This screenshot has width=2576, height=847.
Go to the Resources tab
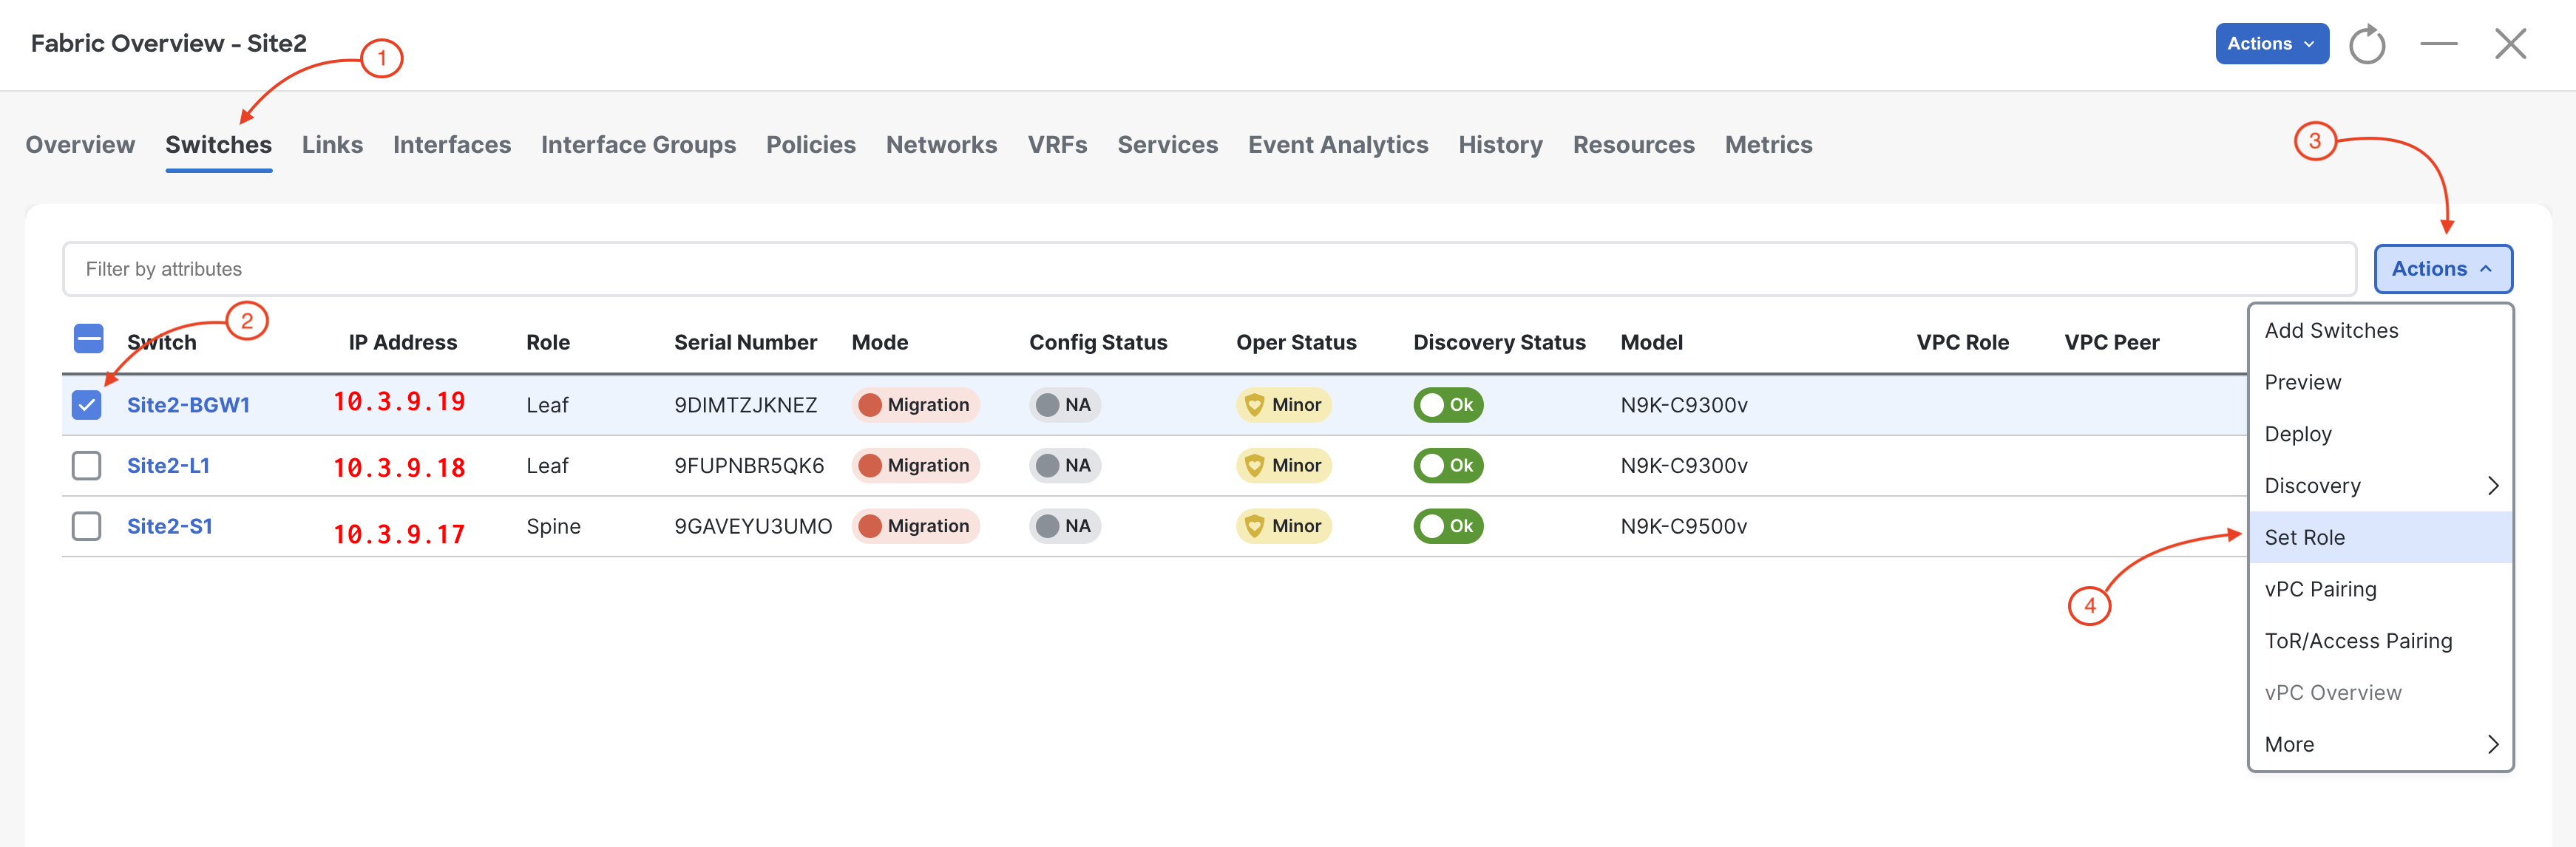click(x=1633, y=145)
